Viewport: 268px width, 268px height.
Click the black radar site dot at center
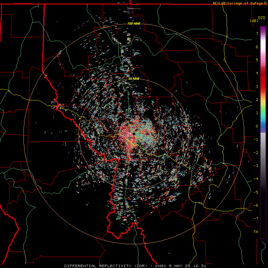tap(134, 134)
